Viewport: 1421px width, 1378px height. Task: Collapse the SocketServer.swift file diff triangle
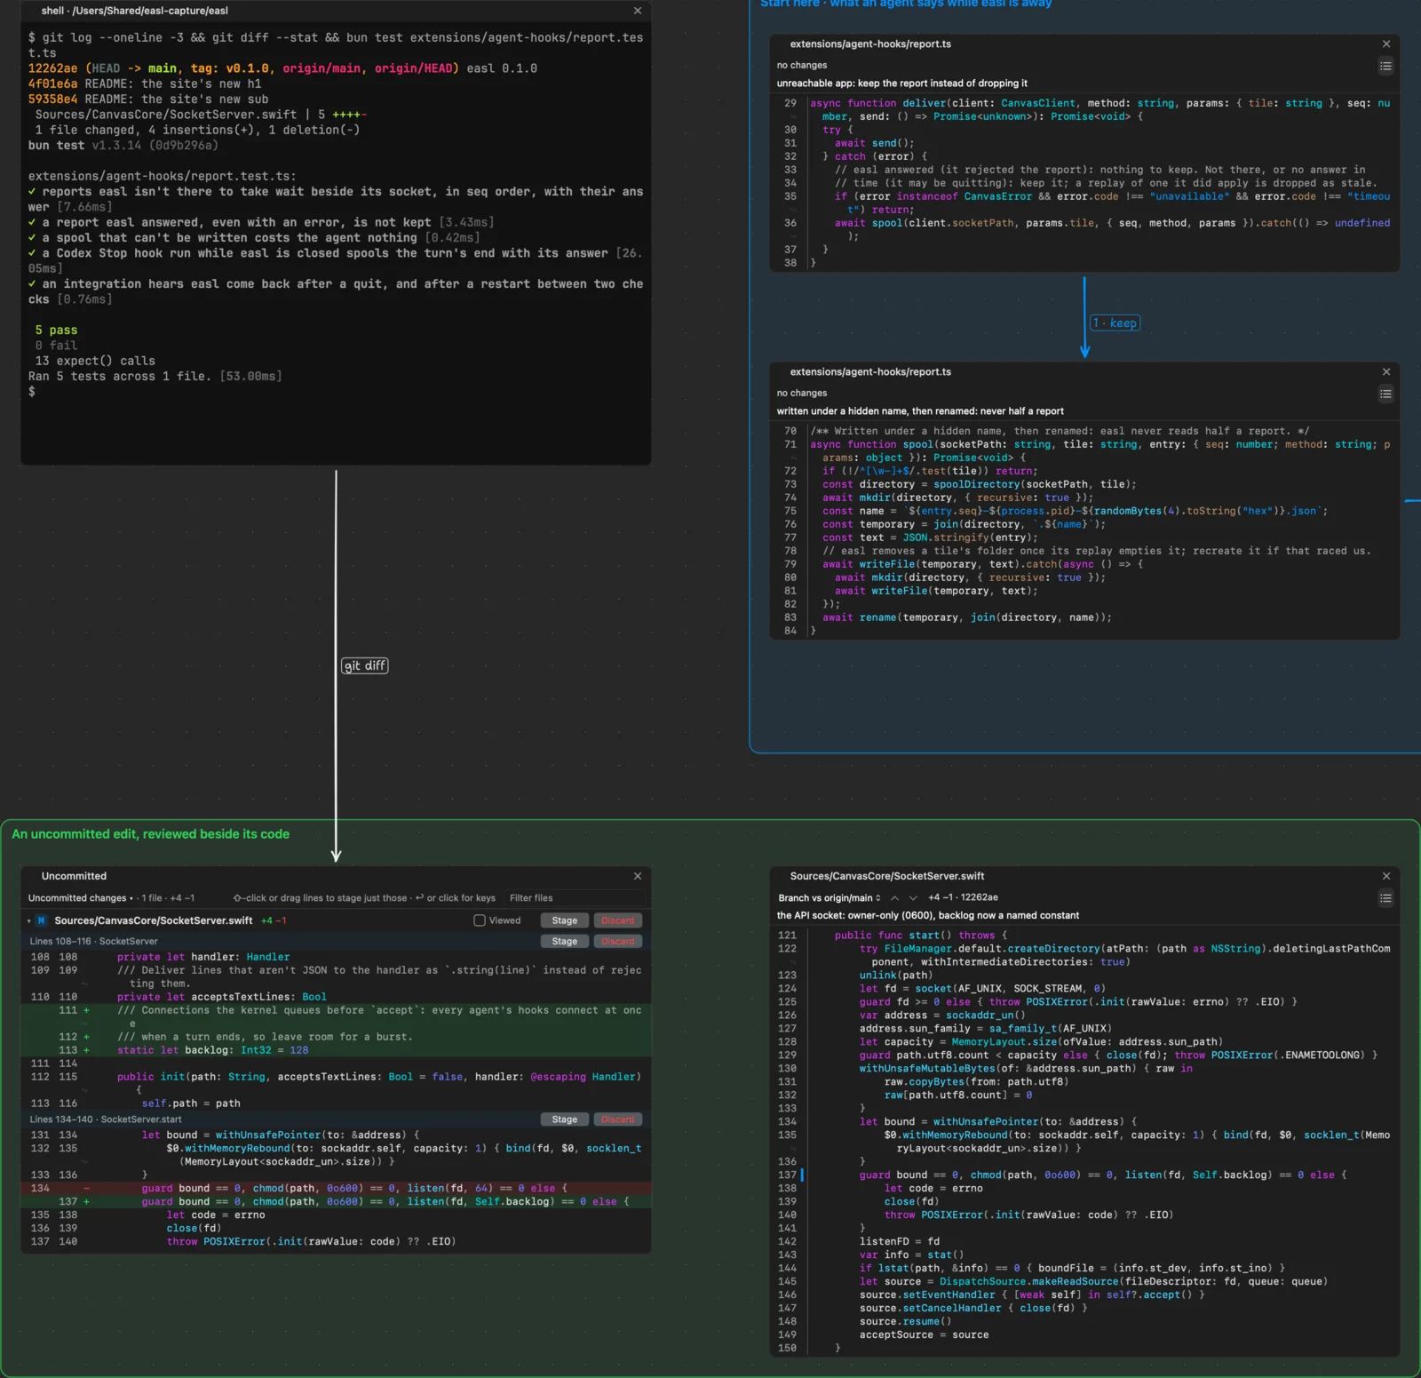tap(29, 920)
